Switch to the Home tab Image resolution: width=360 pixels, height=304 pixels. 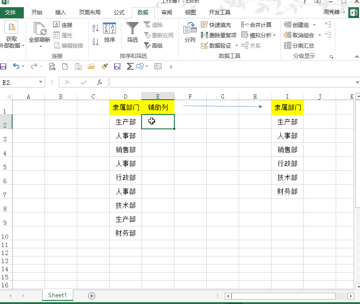pyautogui.click(x=37, y=13)
